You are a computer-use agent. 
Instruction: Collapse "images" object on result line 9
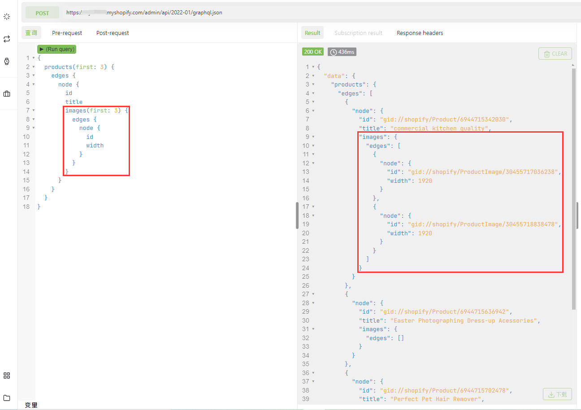(313, 137)
